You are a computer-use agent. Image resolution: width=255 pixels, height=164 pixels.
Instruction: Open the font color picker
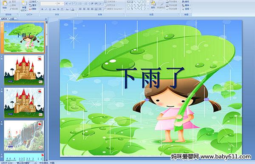tap(73, 9)
